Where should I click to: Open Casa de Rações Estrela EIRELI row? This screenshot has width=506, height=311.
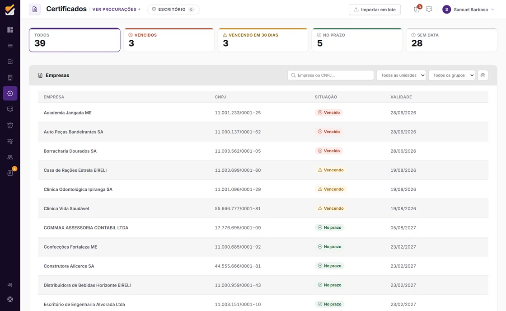[263, 170]
